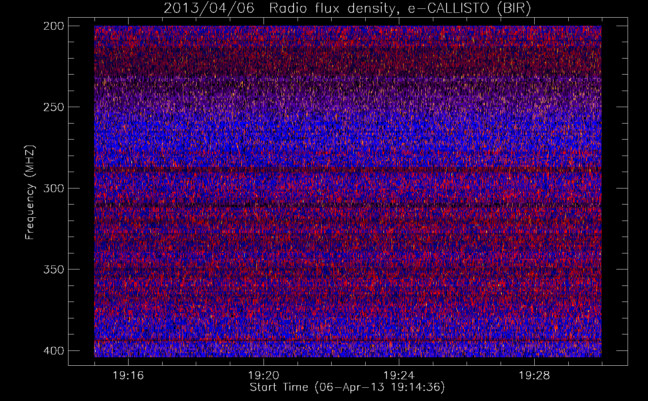Select the 'Frequency (MHZ)' axis label
Viewport: 648px width, 401px height.
click(30, 192)
